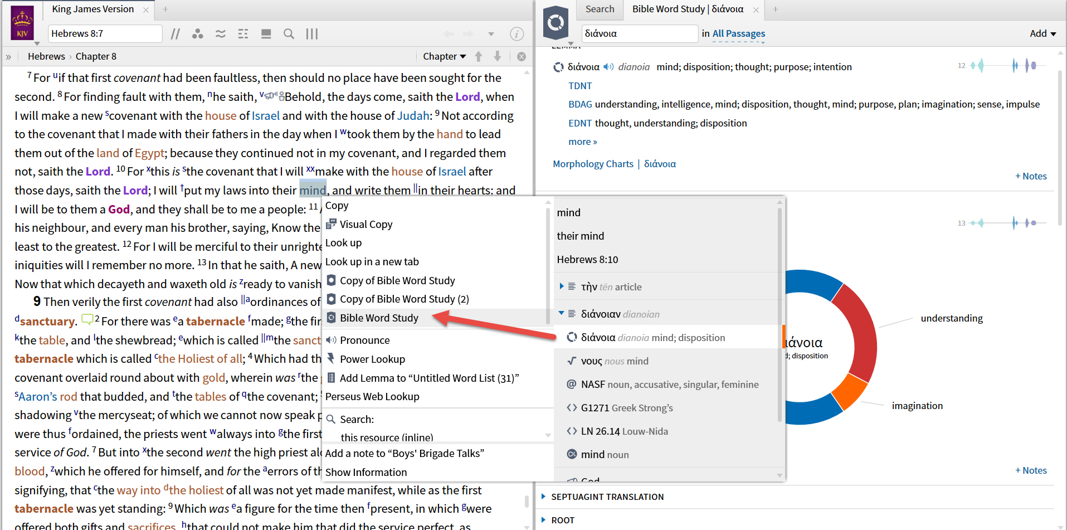The width and height of the screenshot is (1067, 530).
Task: Click the lemma ring icon beside διάνοια heading
Action: click(x=558, y=67)
